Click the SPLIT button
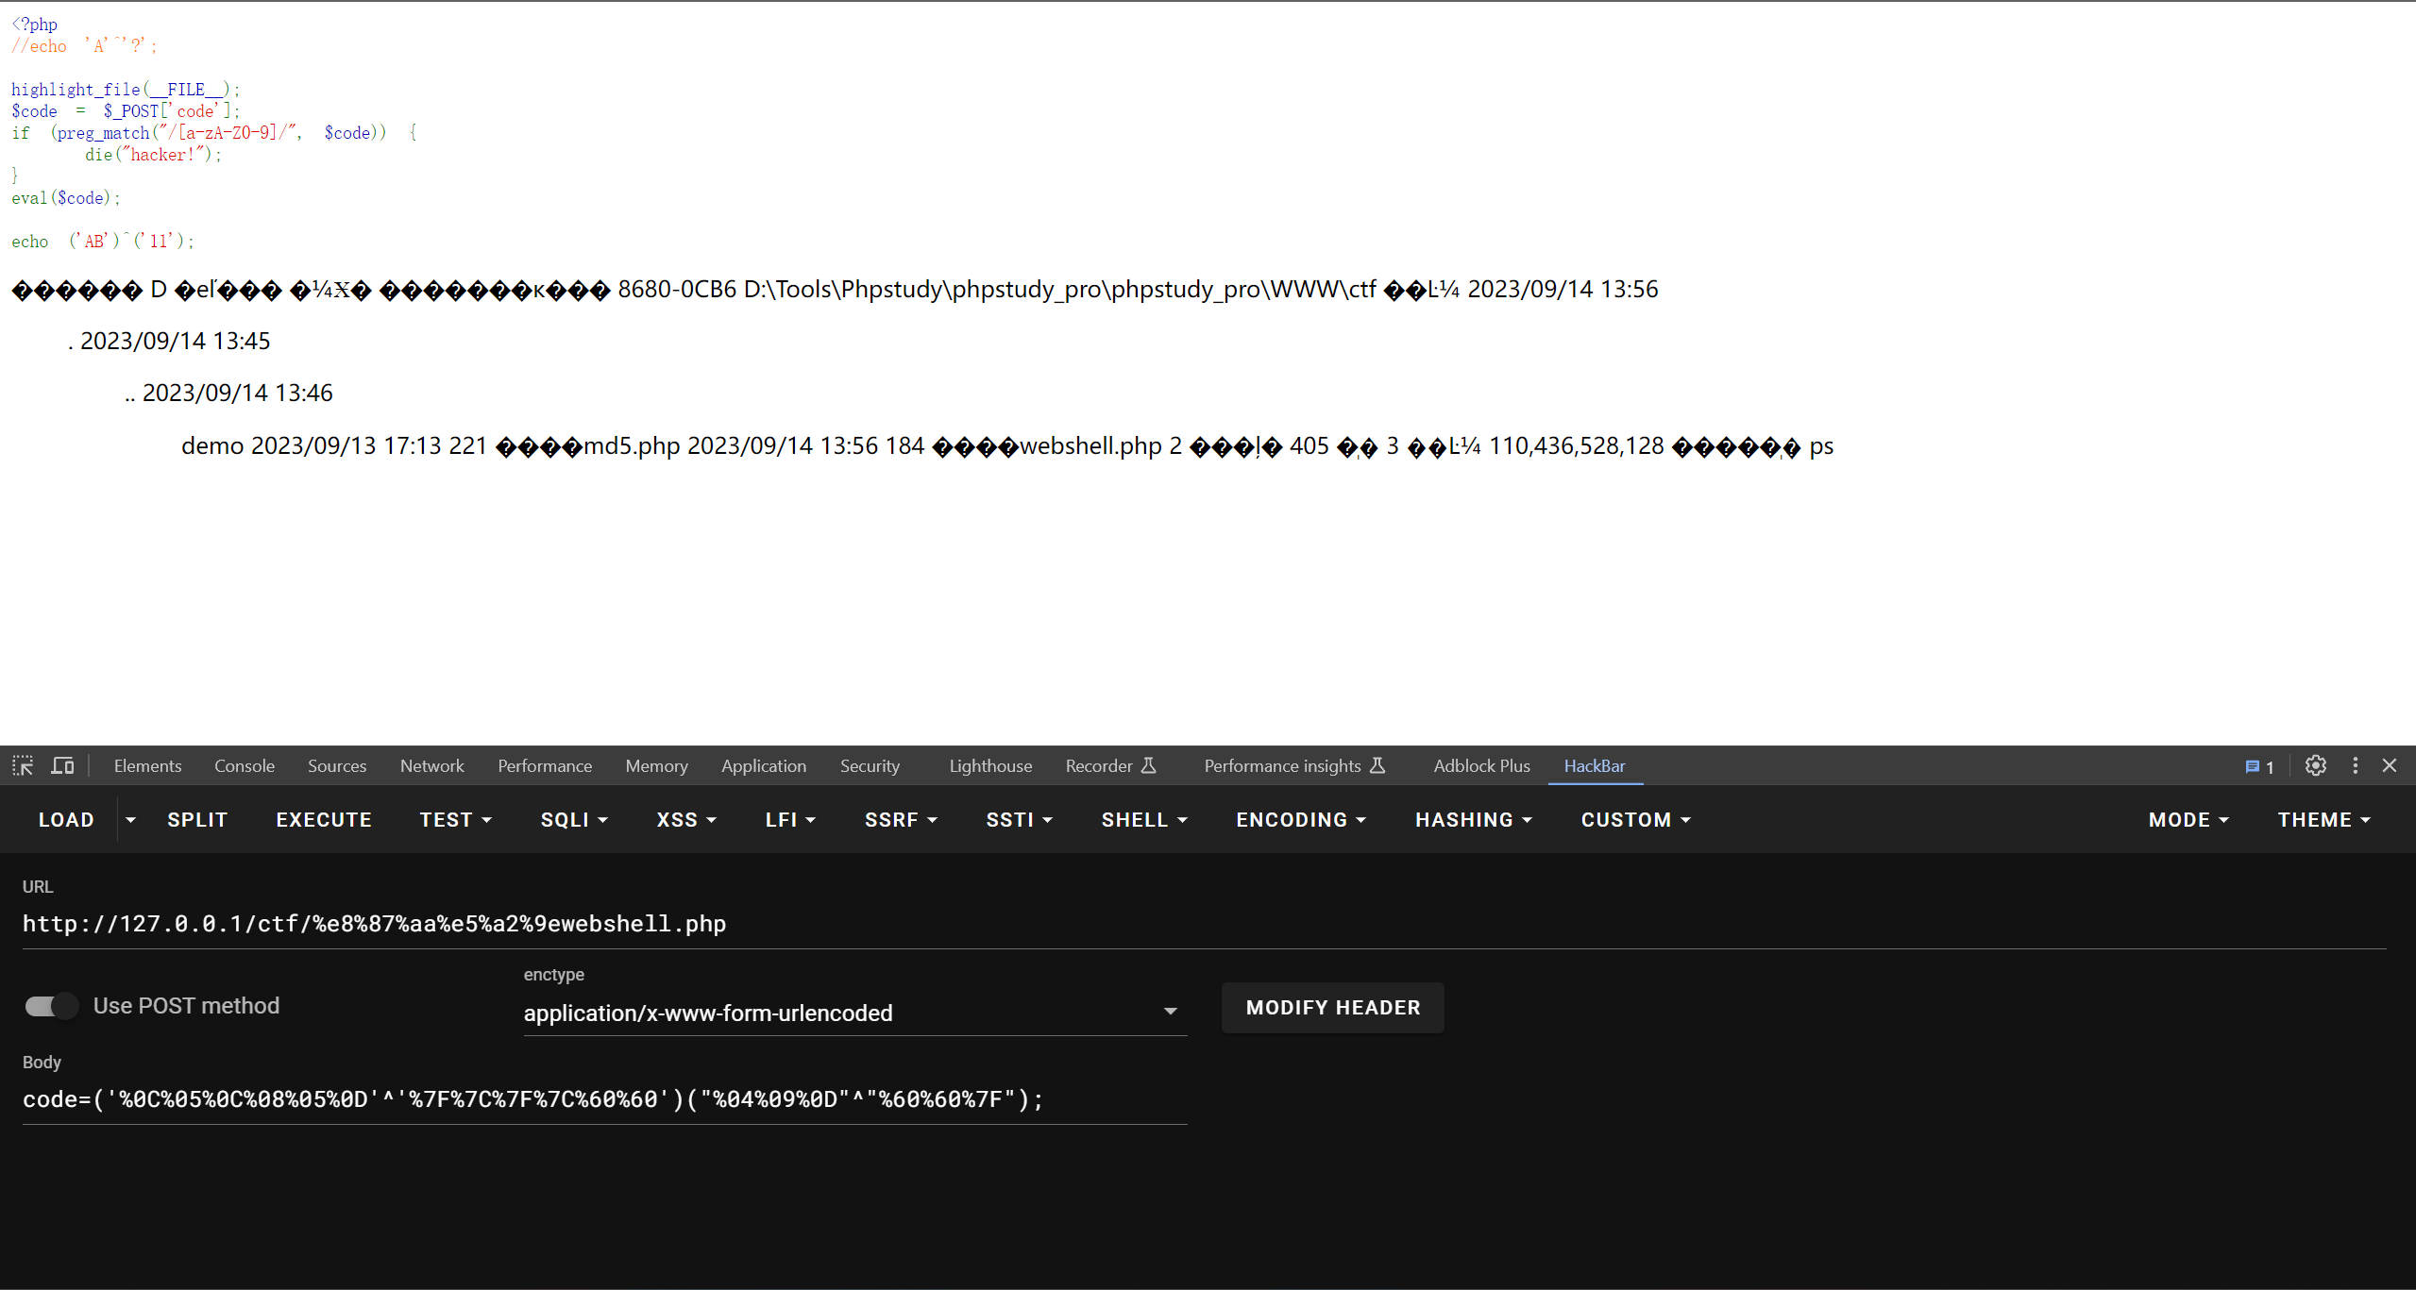 coord(197,819)
